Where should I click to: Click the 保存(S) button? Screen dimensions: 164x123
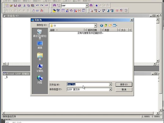124,84
